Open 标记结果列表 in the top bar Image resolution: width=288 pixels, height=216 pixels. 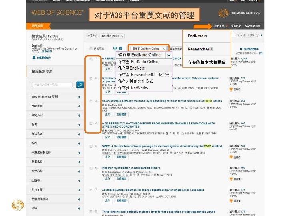click(x=252, y=26)
